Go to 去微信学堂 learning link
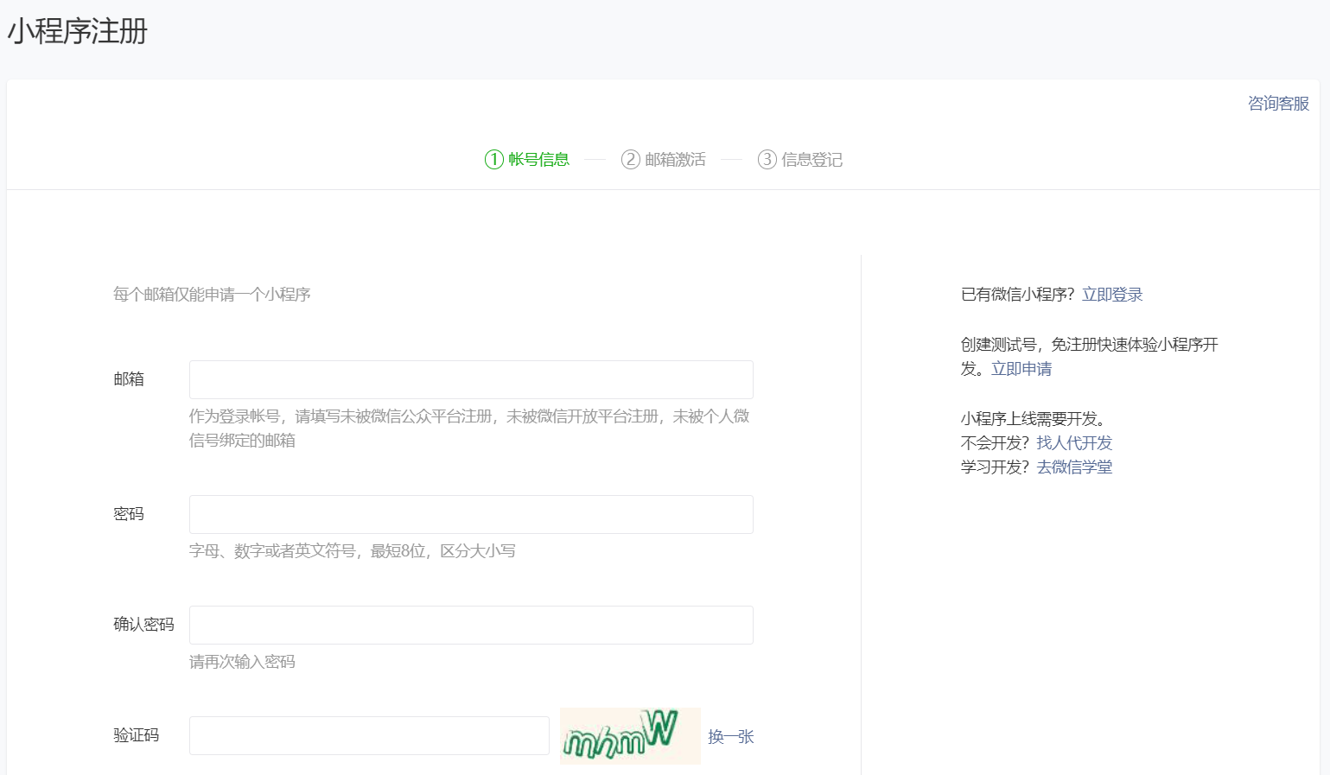 tap(1074, 467)
